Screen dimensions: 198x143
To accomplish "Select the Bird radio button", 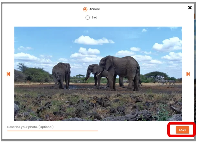I will click(88, 17).
